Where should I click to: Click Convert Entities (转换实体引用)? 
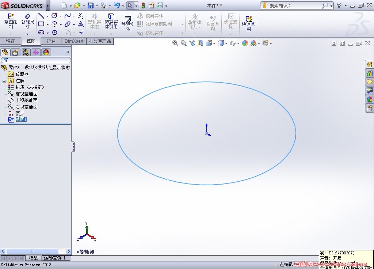[111, 21]
